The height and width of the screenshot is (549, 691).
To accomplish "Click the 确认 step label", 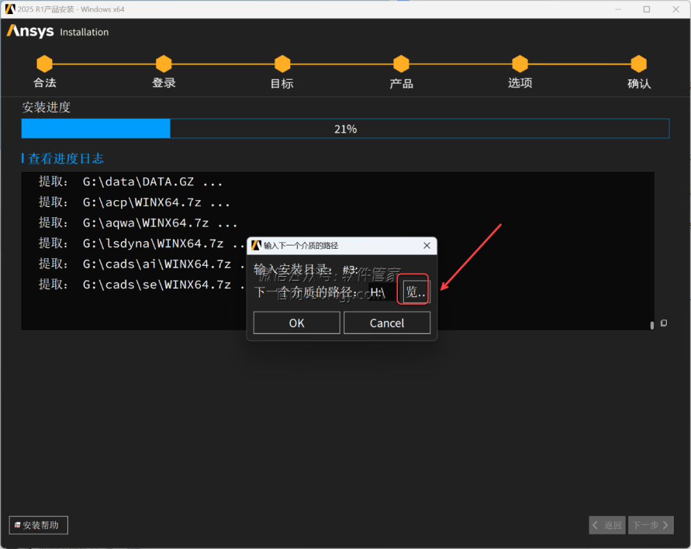I will click(639, 83).
